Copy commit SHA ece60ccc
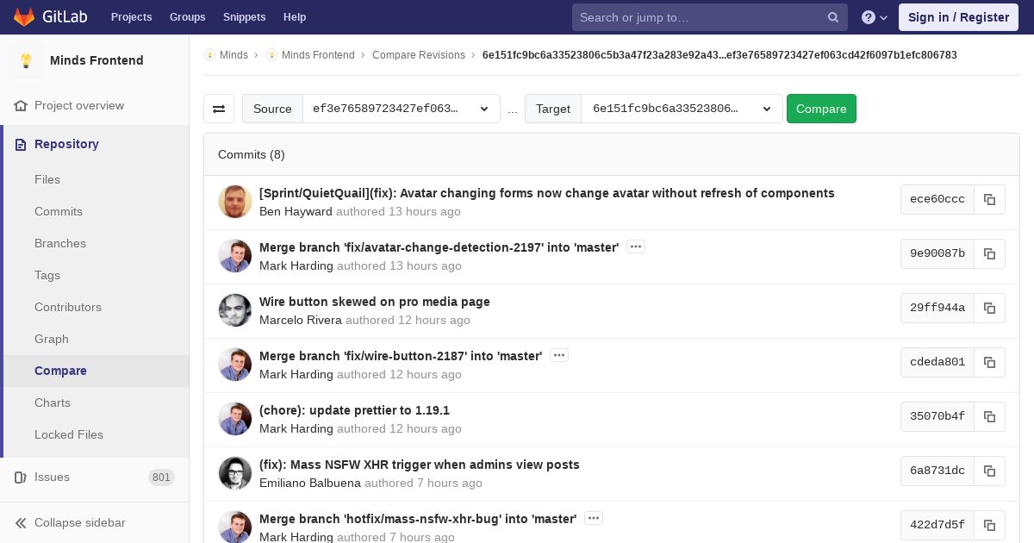 coord(989,199)
